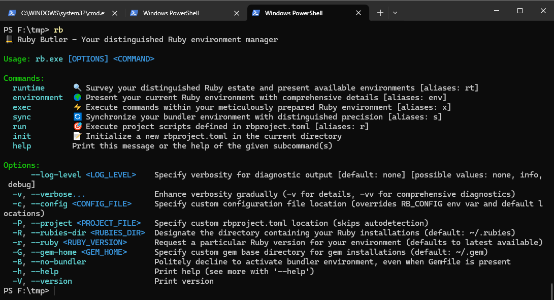
Task: Click the PowerShell icon on the active tab
Action: coord(256,13)
